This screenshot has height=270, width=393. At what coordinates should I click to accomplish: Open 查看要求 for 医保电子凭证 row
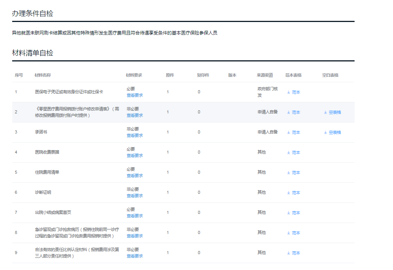click(x=135, y=95)
